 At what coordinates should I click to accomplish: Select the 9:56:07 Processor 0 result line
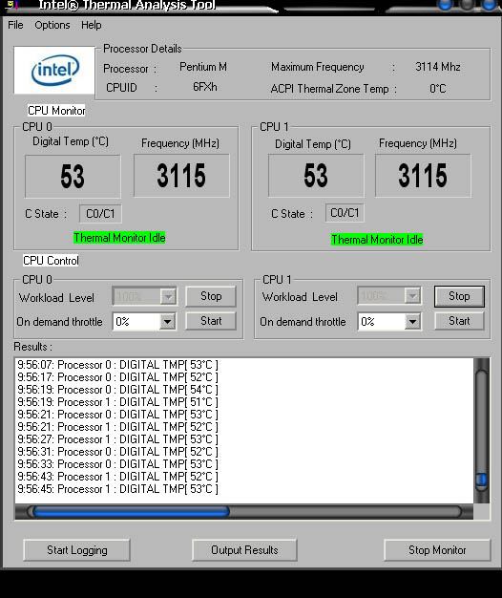point(117,365)
